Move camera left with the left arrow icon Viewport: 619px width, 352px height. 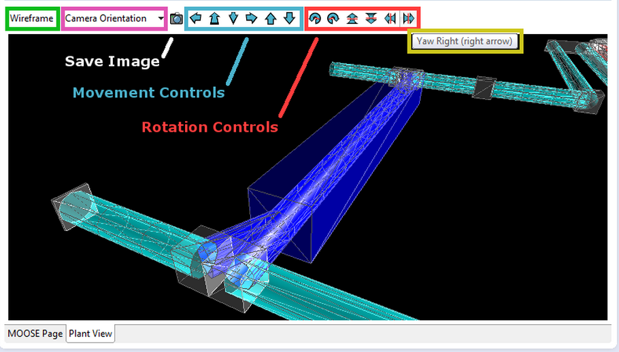195,18
